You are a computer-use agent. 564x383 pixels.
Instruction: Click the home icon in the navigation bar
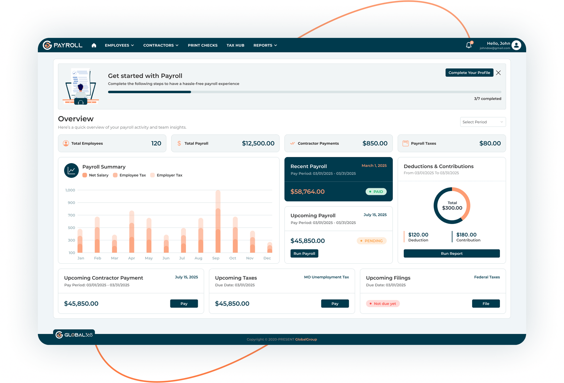tap(94, 45)
